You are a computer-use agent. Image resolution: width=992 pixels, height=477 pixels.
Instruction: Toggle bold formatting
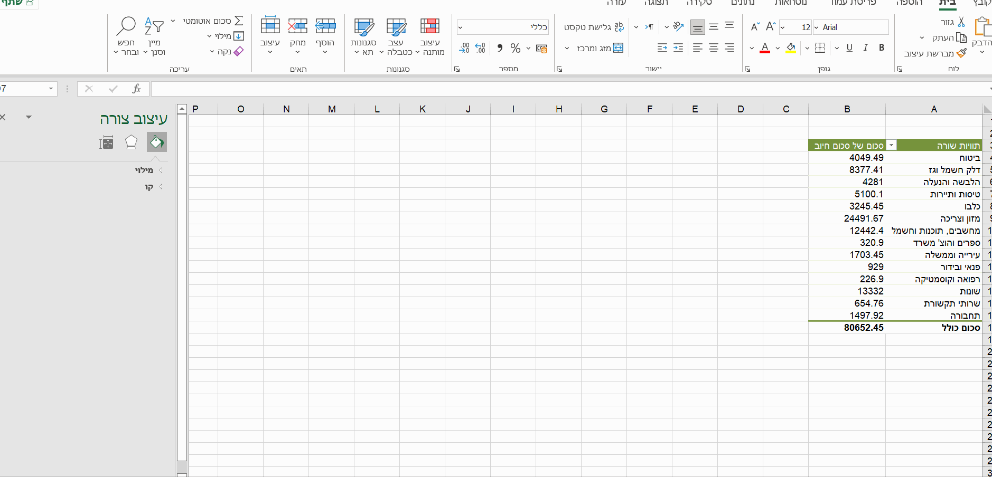882,48
